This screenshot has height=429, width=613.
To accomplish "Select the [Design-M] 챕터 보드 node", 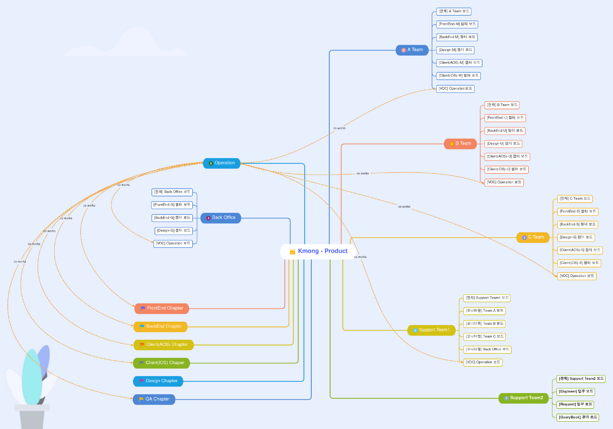I will tap(455, 50).
